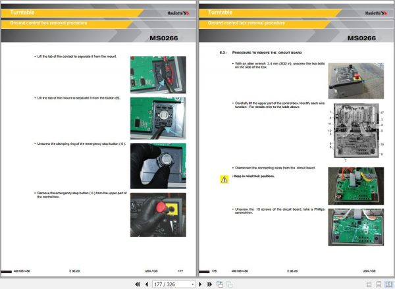Click the MS0266 code on the right page

pyautogui.click(x=361, y=38)
